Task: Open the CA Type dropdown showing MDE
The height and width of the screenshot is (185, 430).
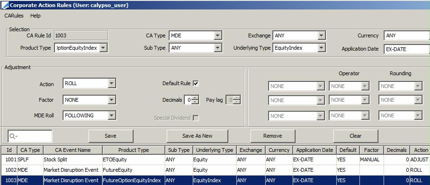Action: click(217, 35)
